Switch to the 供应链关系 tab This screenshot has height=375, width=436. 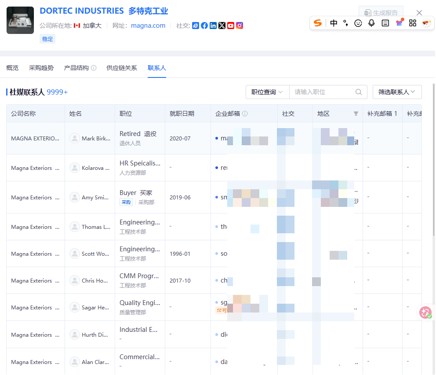(x=122, y=68)
